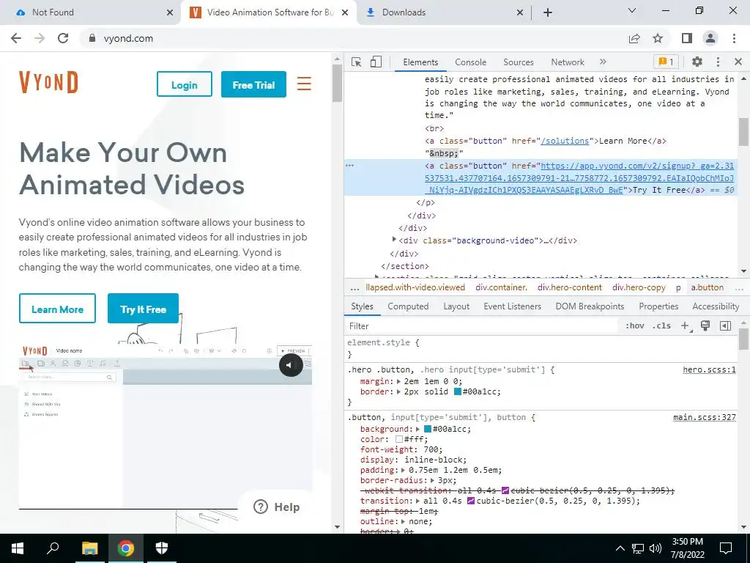The image size is (750, 563).
Task: Open the Help chat widget
Action: click(x=276, y=507)
